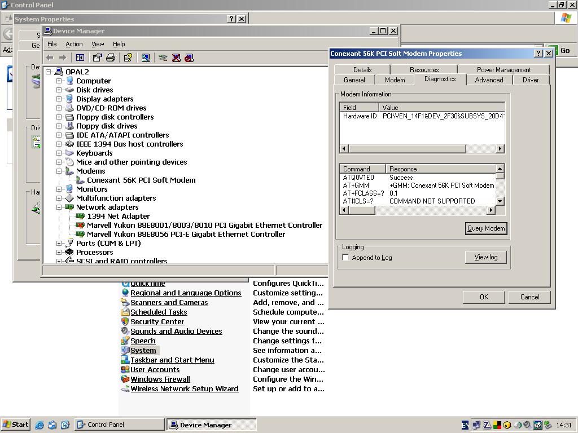Open the File menu in Device Manager
Viewport: 578px width, 433px height.
coord(52,44)
